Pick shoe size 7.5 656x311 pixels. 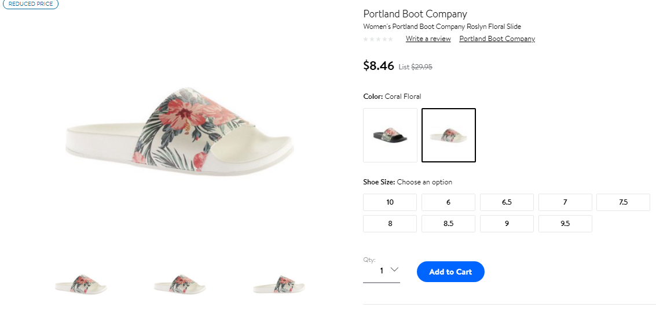(x=624, y=202)
